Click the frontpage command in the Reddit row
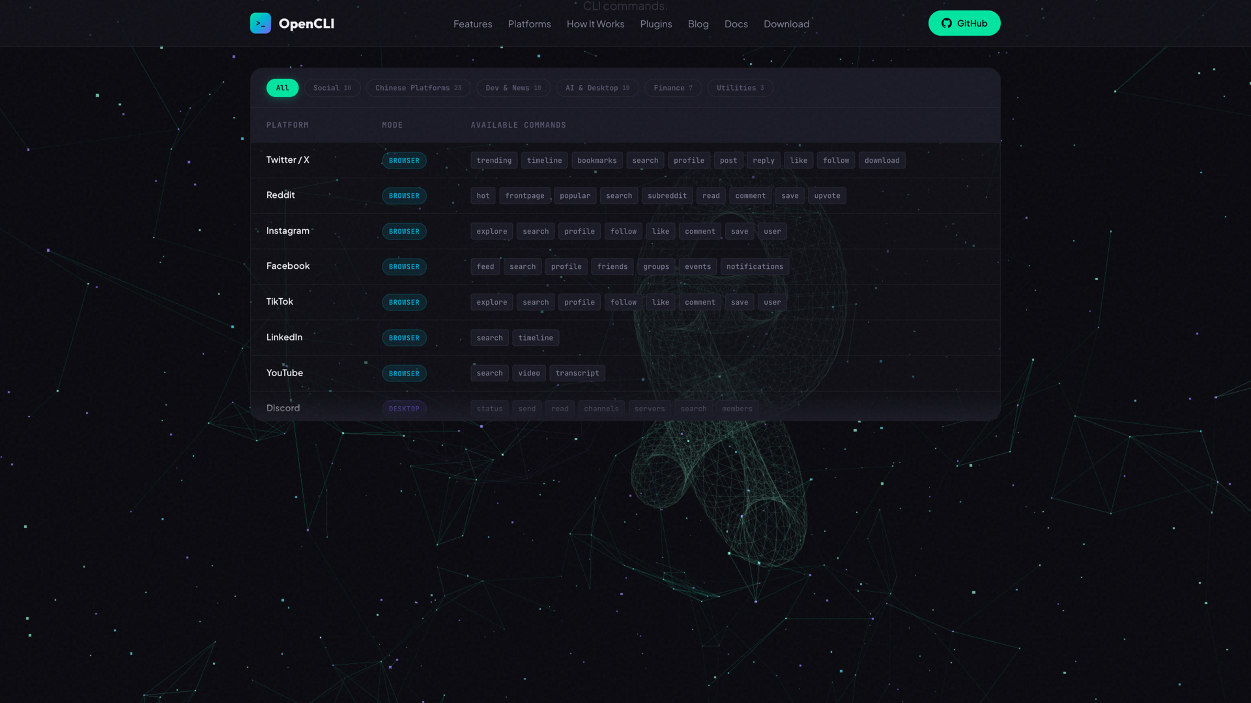The width and height of the screenshot is (1251, 703). click(525, 196)
